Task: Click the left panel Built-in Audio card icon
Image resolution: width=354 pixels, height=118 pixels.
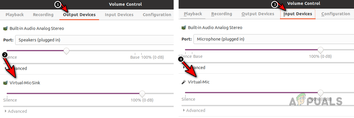Action: pos(5,29)
